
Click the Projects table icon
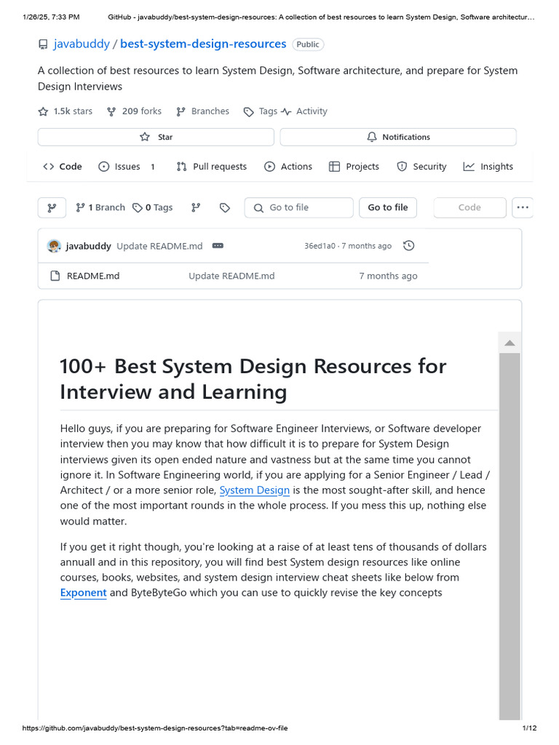point(334,167)
